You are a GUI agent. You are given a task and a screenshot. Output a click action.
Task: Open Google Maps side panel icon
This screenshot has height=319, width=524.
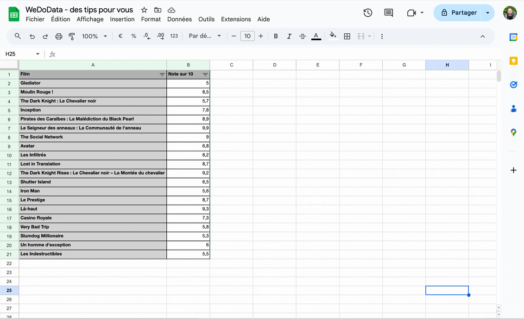pyautogui.click(x=513, y=132)
